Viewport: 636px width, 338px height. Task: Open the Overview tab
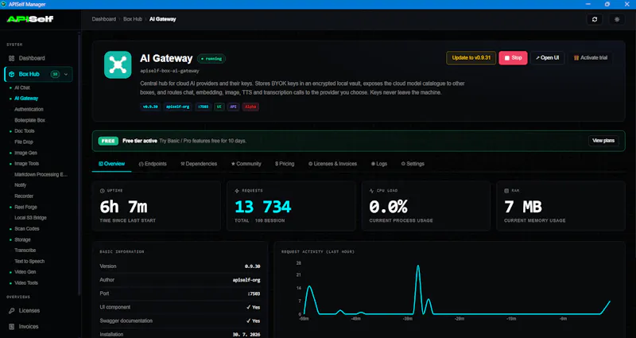111,164
